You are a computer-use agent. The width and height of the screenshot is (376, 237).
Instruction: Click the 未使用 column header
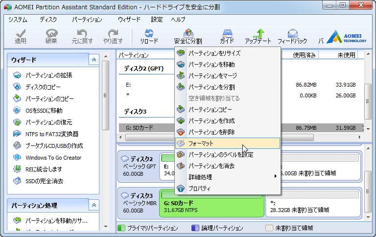tap(346, 55)
